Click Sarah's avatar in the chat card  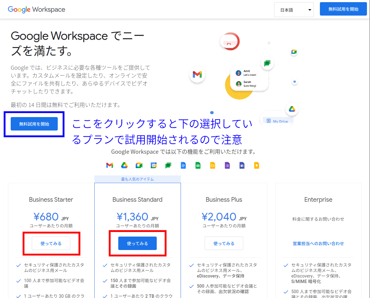(239, 84)
